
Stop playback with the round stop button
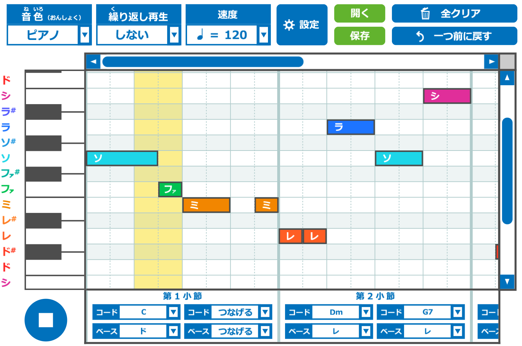(x=46, y=320)
